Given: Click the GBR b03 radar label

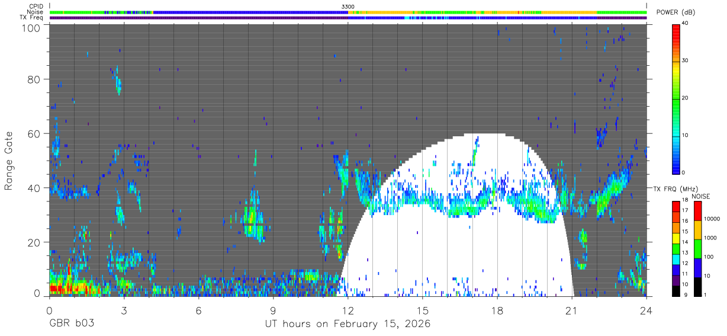Looking at the screenshot, I should pos(72,324).
